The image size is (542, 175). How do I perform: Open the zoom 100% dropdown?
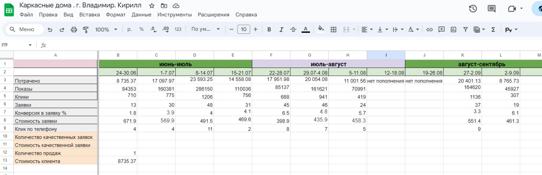coord(106,29)
